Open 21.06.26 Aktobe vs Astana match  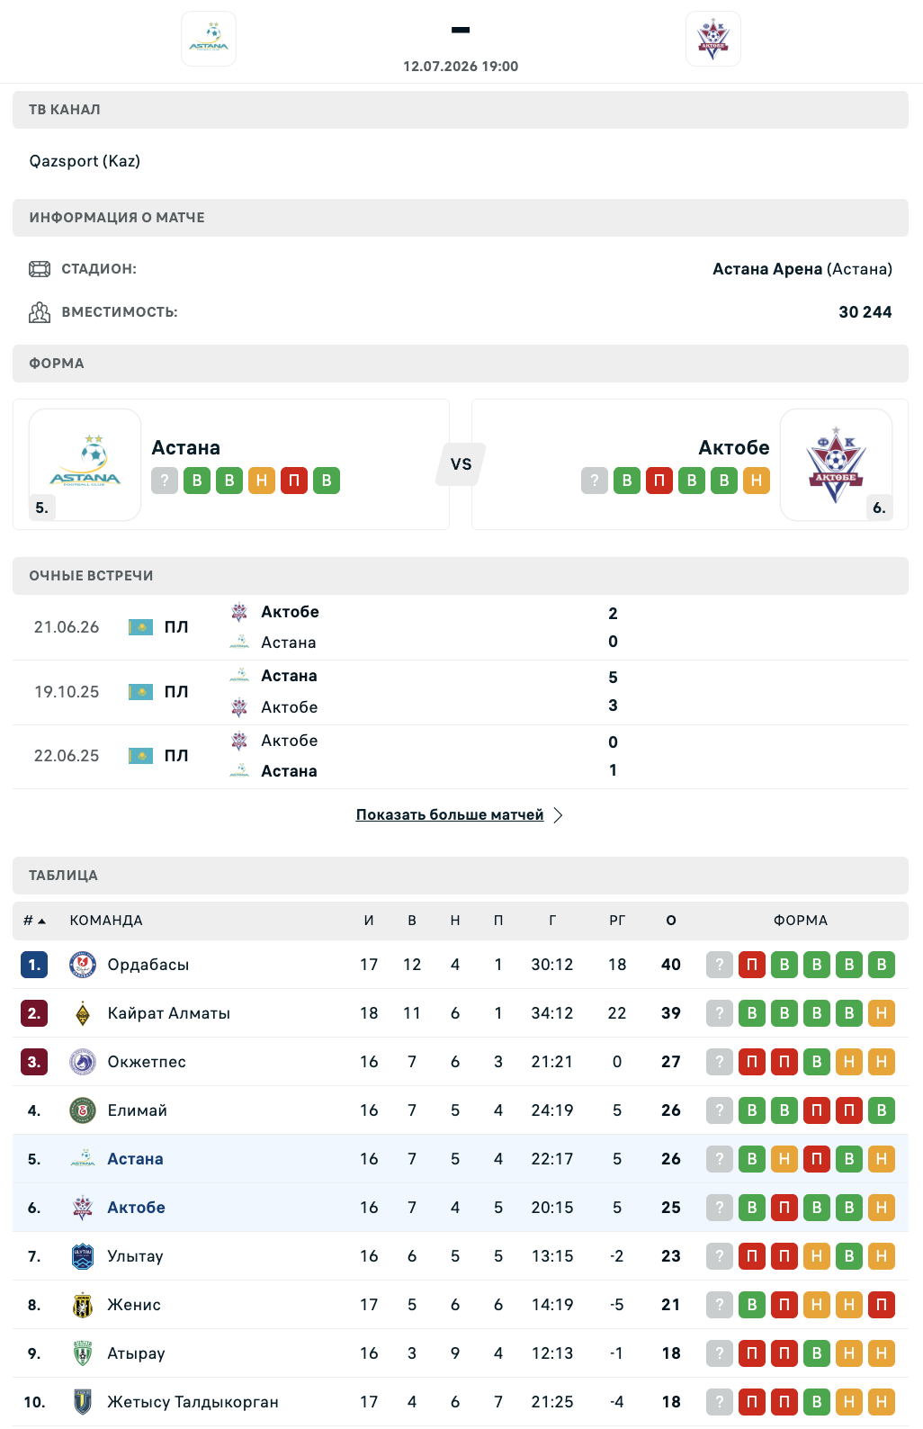coord(461,627)
